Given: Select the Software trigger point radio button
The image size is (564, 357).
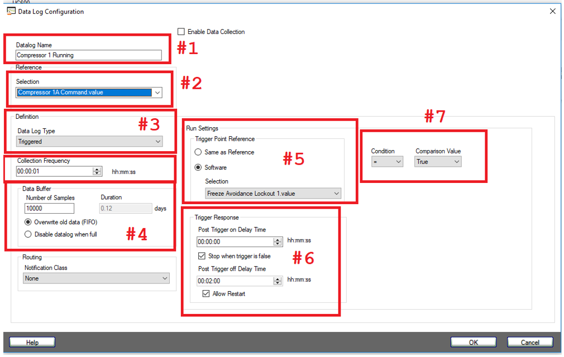Looking at the screenshot, I should click(x=198, y=167).
